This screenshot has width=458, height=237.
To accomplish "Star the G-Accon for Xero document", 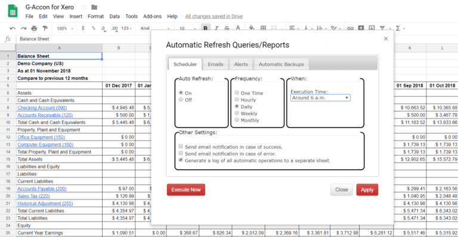I will [x=85, y=7].
